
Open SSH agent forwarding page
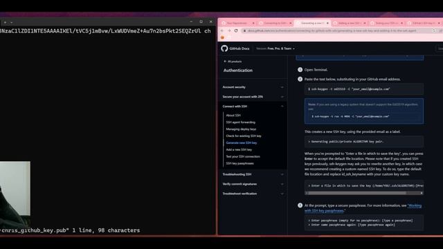[x=240, y=122]
